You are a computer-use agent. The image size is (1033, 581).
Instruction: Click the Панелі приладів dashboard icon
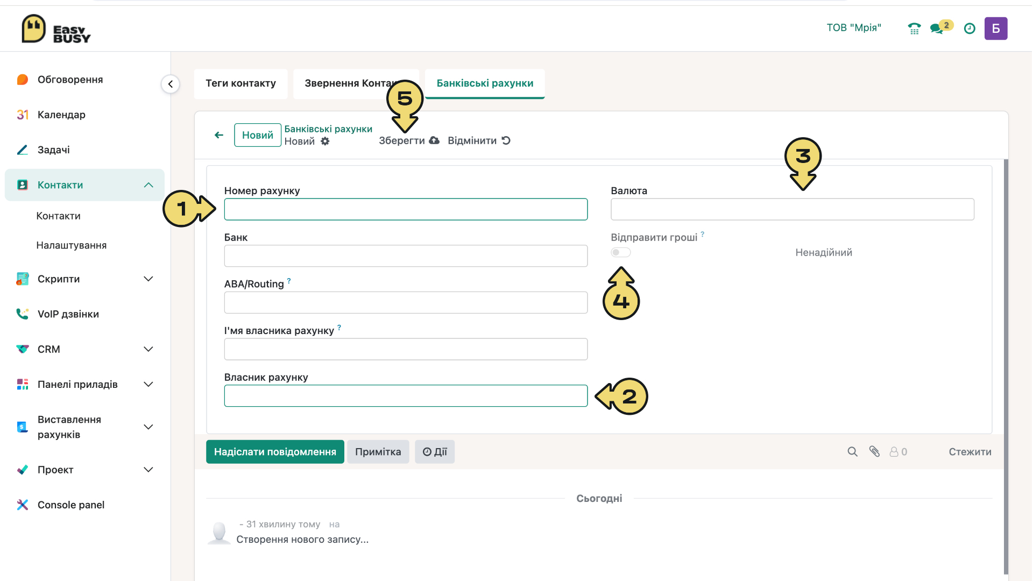(23, 384)
